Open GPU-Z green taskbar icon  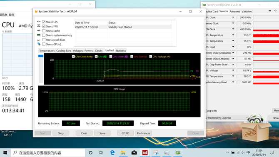(x=178, y=152)
